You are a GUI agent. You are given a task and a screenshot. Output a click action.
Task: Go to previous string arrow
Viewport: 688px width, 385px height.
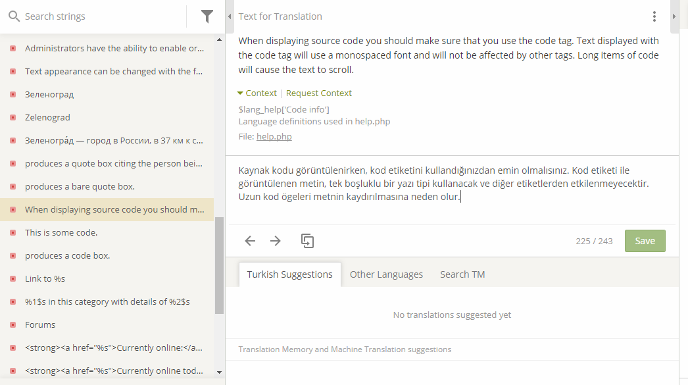pos(250,241)
